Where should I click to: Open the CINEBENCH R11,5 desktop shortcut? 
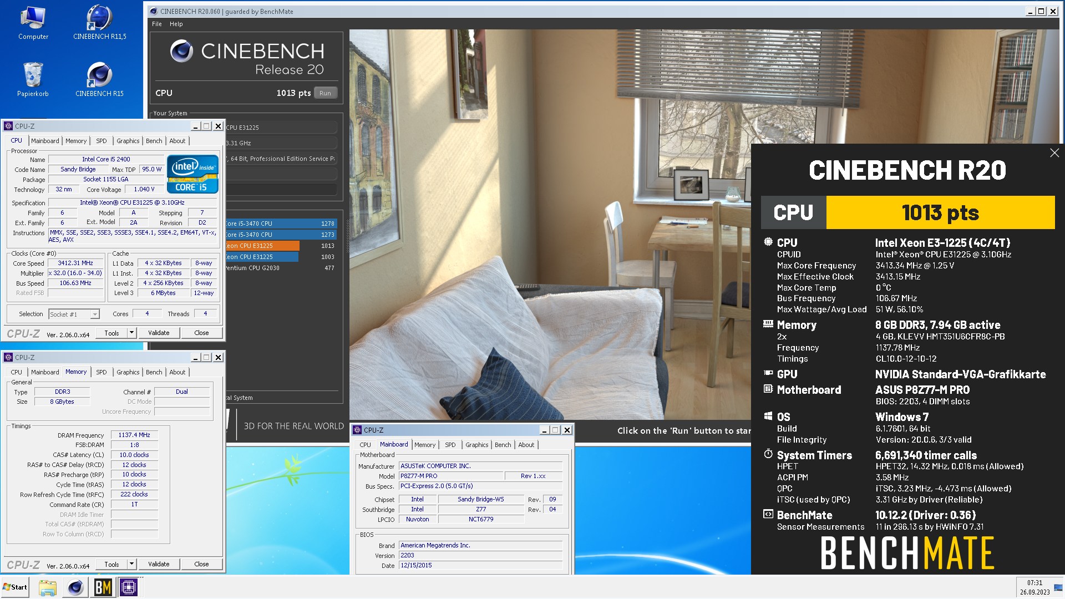100,23
